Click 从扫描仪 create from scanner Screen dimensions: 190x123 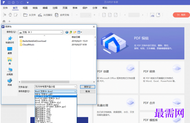[x=45, y=15]
